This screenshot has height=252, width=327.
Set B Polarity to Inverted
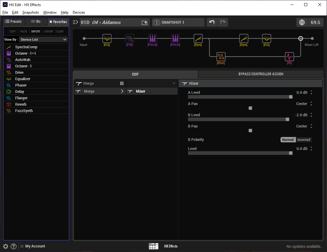[304, 140]
